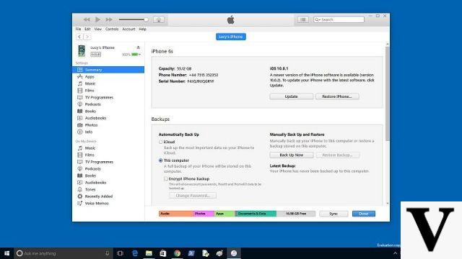Eject Lucy's iPhone with the eject icon
This screenshot has height=259, width=462.
(x=138, y=47)
